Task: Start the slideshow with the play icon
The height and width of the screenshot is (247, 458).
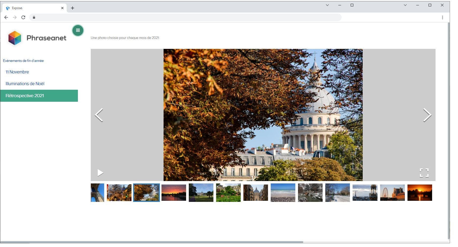Action: (100, 173)
